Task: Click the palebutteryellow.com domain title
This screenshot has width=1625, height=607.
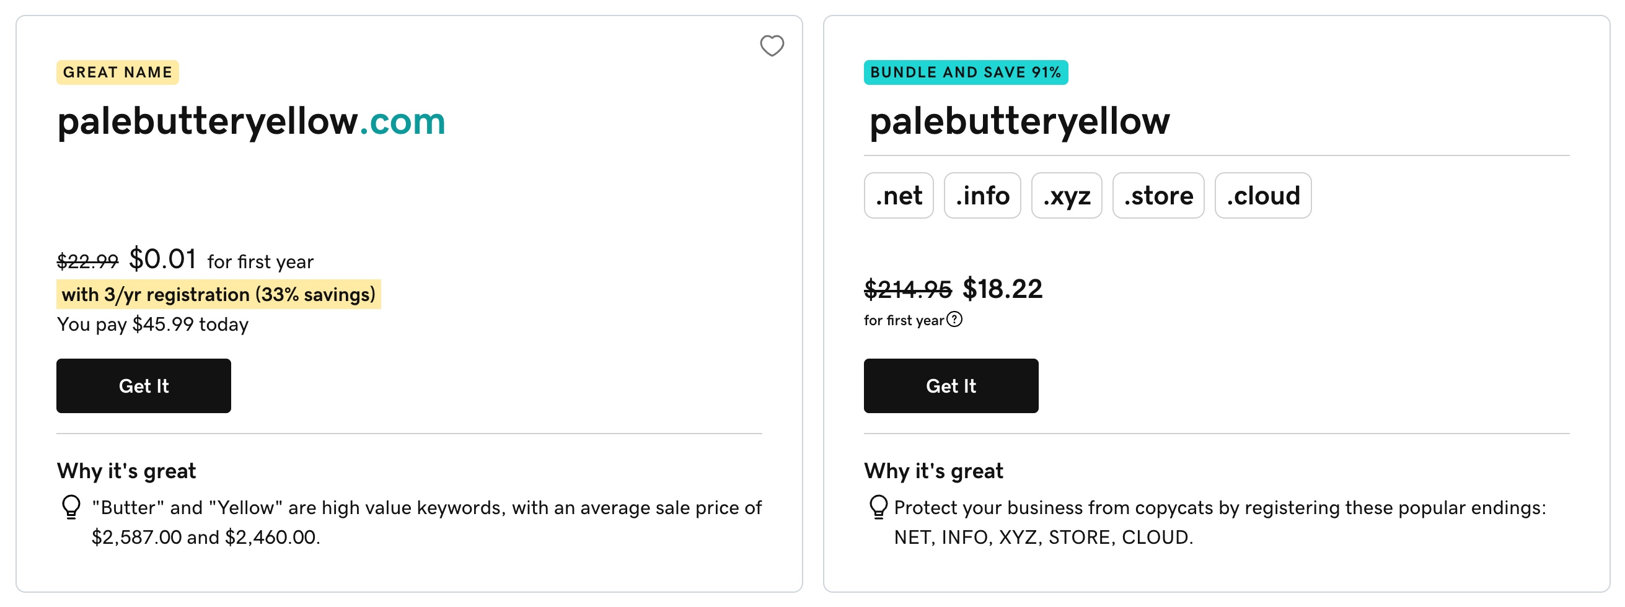Action: [x=251, y=121]
